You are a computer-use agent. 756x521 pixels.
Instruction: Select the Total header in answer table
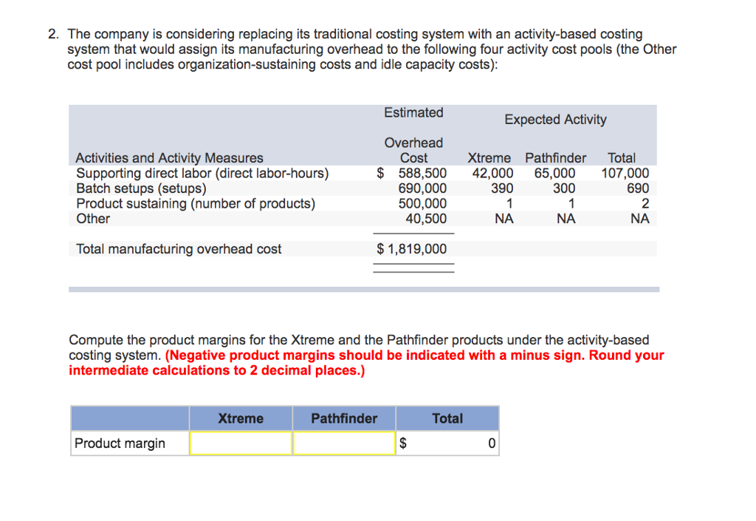[x=447, y=418]
